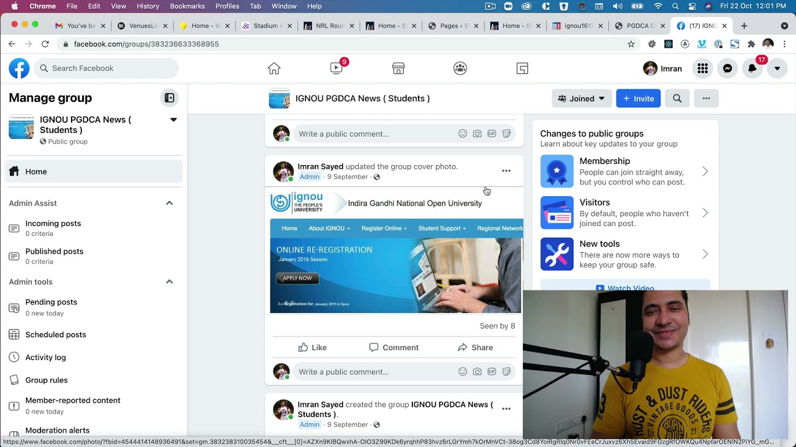Click Watch Video button

click(x=625, y=286)
